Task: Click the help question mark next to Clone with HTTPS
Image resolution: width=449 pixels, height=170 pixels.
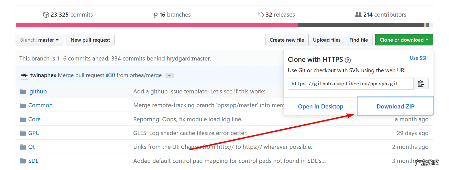Action: (x=348, y=60)
